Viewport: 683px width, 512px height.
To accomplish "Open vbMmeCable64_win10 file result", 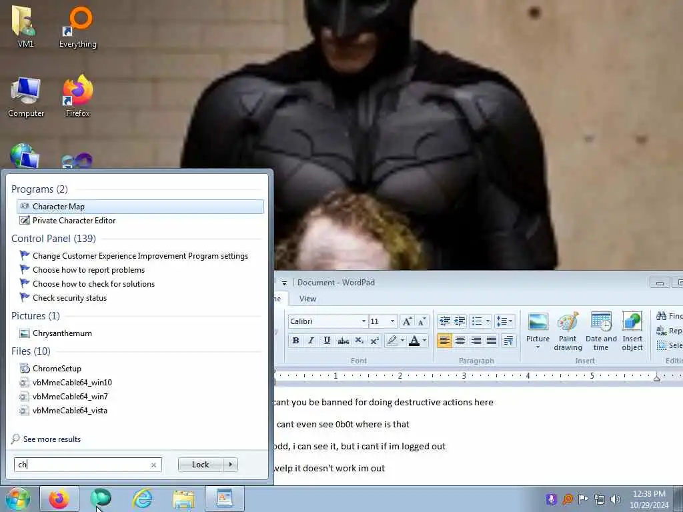I will pos(140,382).
